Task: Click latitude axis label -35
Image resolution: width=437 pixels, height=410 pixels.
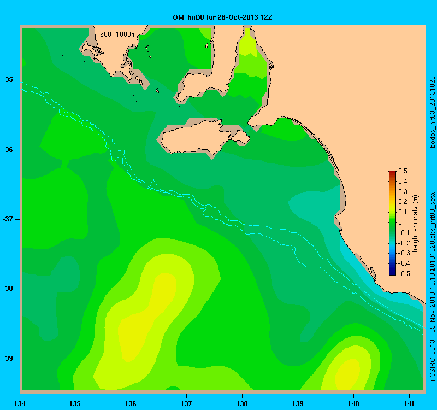Action: (x=8, y=80)
